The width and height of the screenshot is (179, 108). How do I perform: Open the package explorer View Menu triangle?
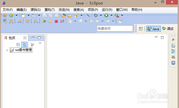click(x=40, y=43)
